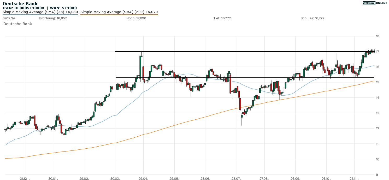Click the wallstreetONLINE logo
This screenshot has width=389, height=180.
375,3
